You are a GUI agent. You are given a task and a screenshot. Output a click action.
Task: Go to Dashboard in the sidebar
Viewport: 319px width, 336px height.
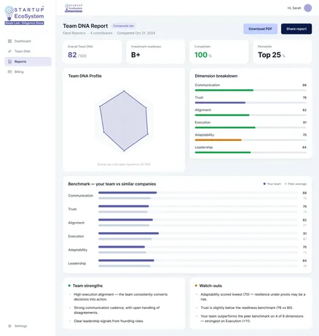28,41
